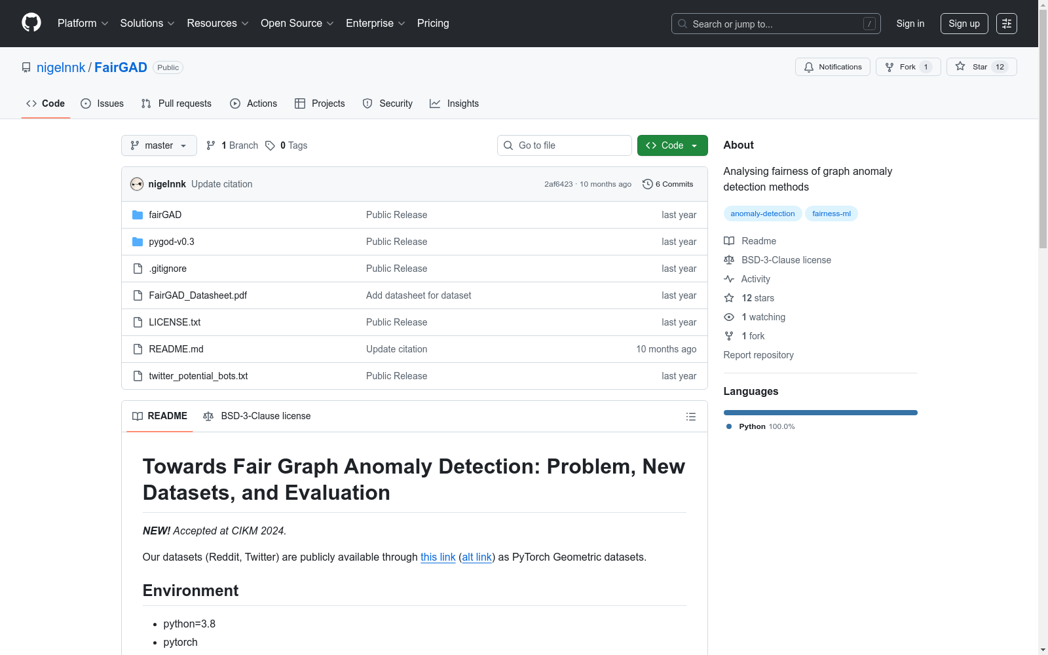
Task: Click the Search or jump to field
Action: pos(776,24)
